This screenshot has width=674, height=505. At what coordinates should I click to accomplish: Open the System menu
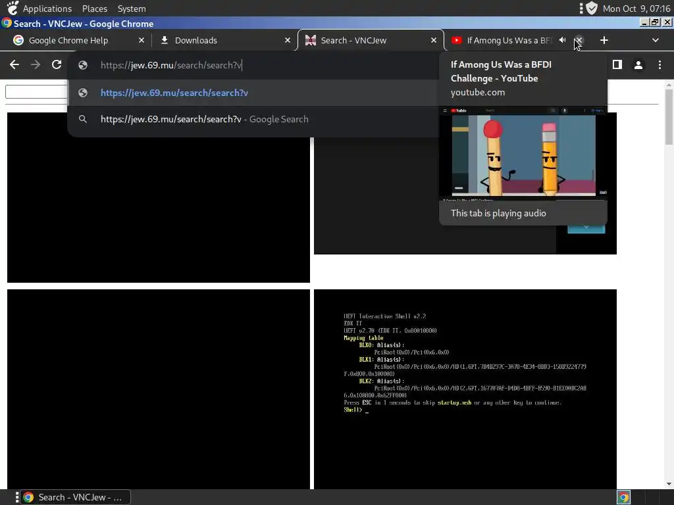click(x=132, y=9)
